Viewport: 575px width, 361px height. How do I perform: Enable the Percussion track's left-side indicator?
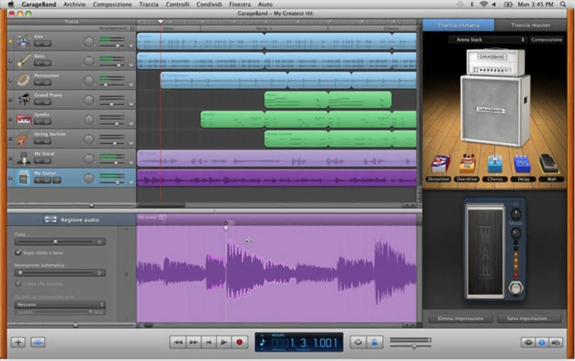tap(10, 80)
